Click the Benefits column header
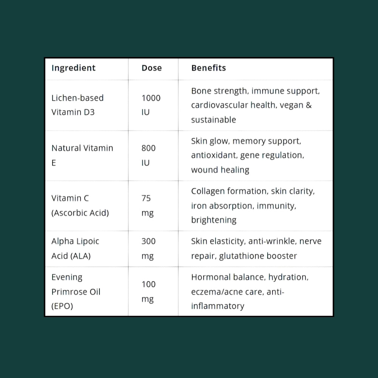 click(x=208, y=68)
